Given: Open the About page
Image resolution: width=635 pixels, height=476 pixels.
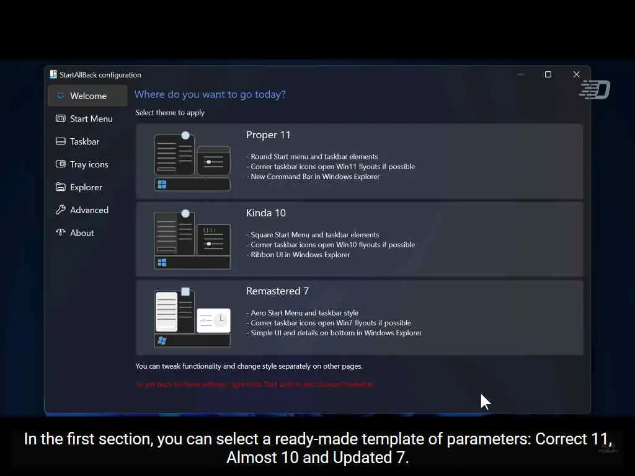Looking at the screenshot, I should (87, 233).
